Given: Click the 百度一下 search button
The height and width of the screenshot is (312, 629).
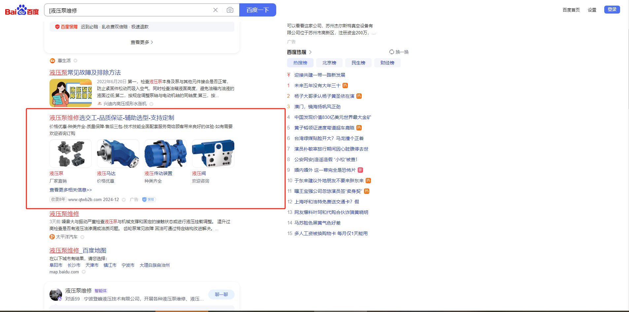Looking at the screenshot, I should [258, 10].
